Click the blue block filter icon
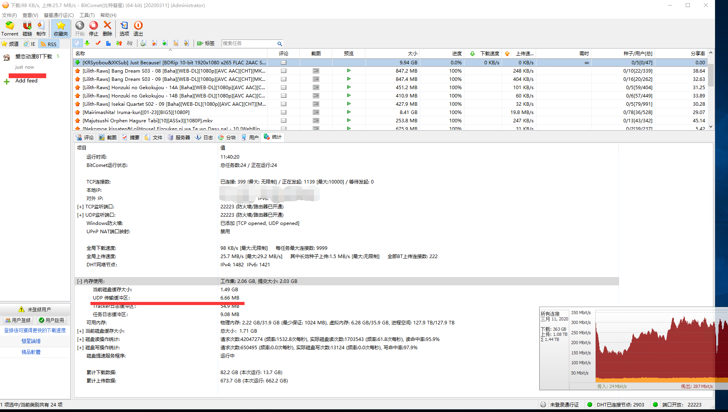Screen dimensions: 728x412 [x=108, y=43]
